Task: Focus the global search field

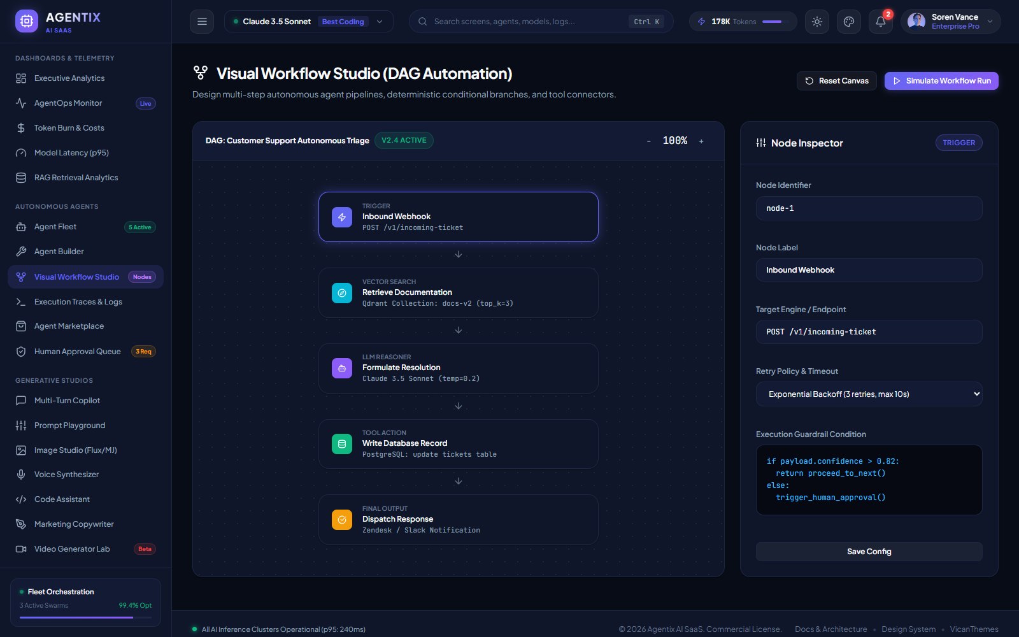Action: click(541, 22)
